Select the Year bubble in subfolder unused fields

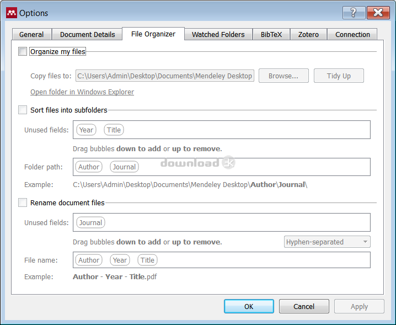[86, 130]
